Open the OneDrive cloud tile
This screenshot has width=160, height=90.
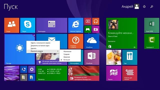tap(92, 41)
